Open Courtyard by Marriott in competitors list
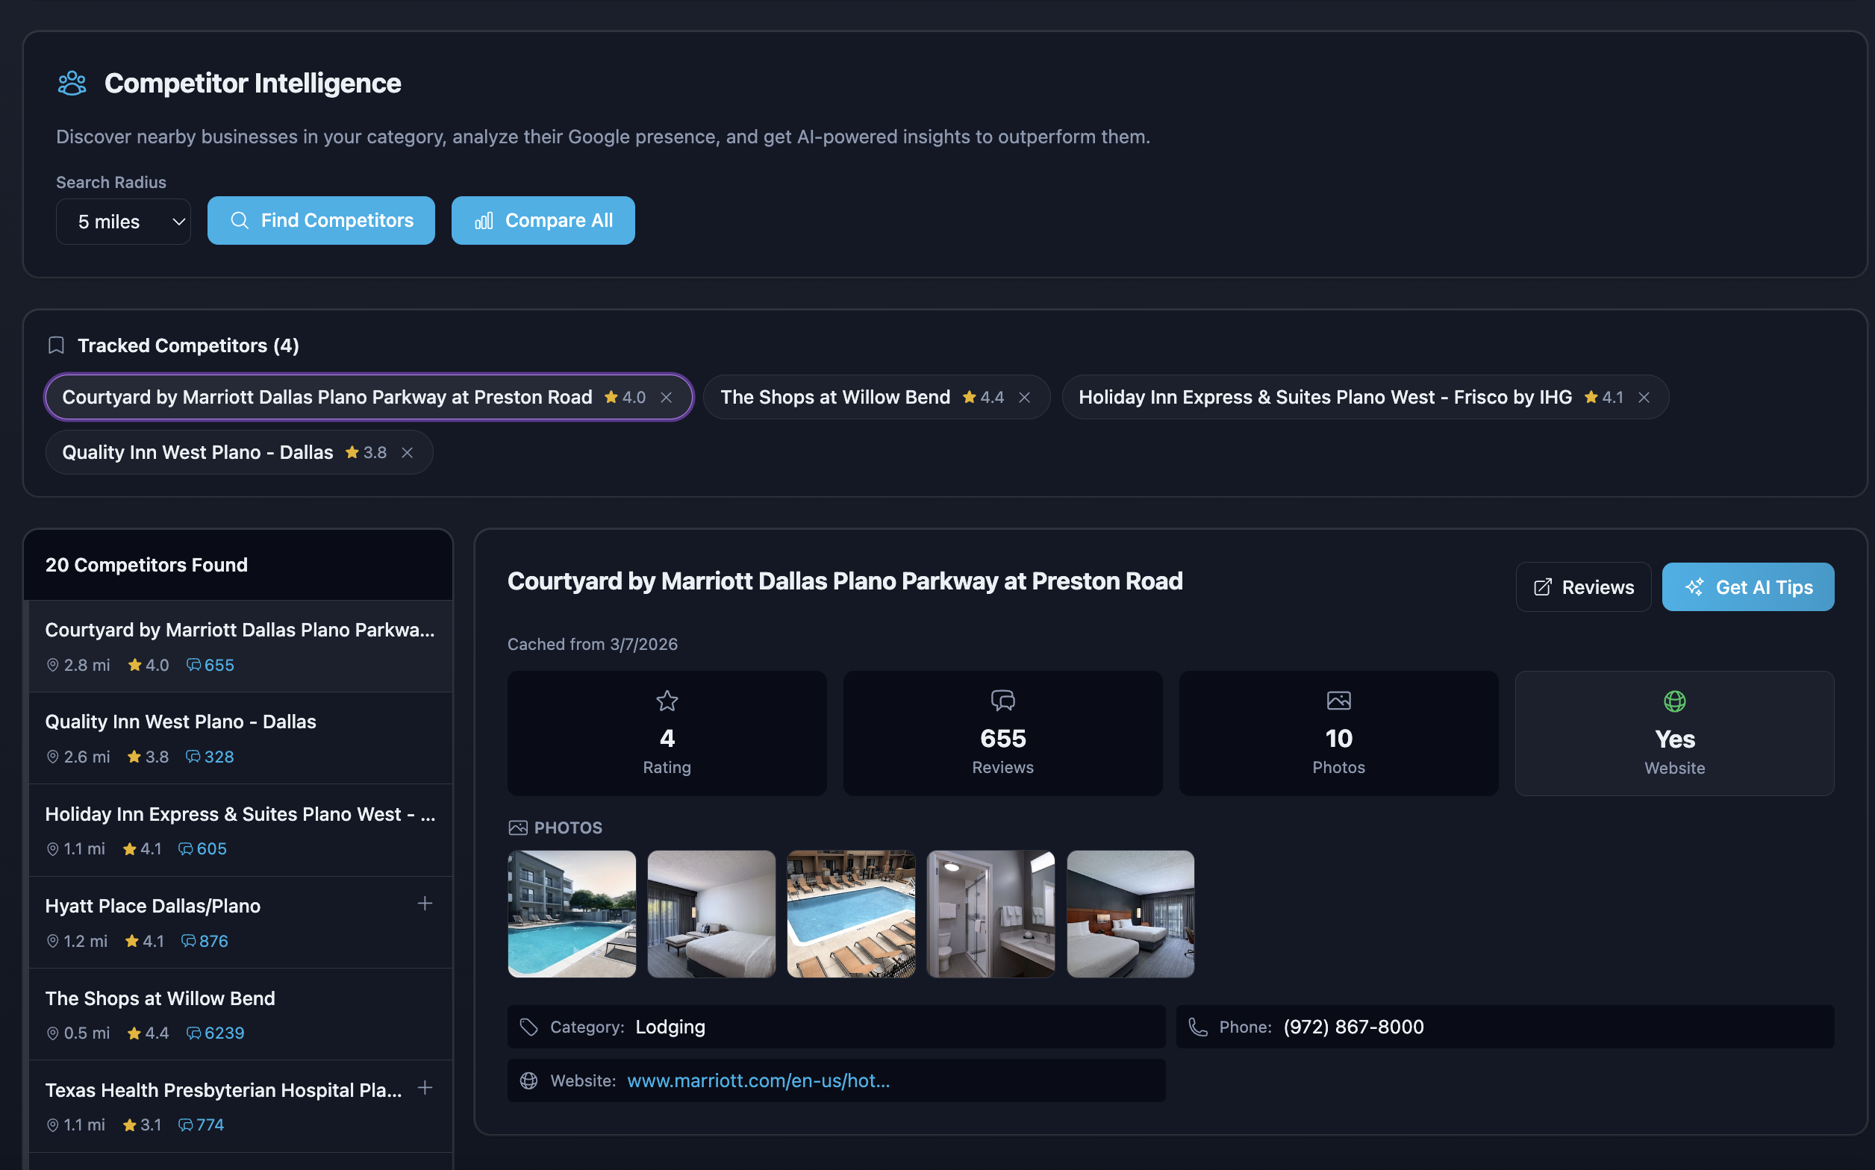The width and height of the screenshot is (1875, 1170). (240, 646)
